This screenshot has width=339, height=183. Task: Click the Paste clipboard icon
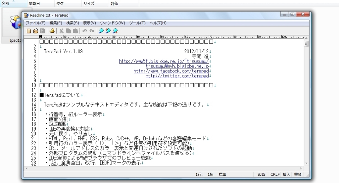(x=75, y=31)
